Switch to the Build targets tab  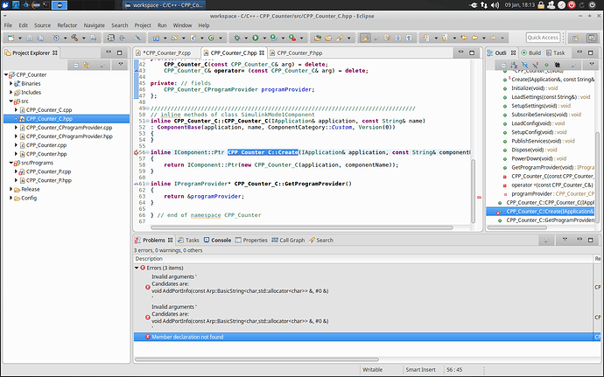[531, 52]
